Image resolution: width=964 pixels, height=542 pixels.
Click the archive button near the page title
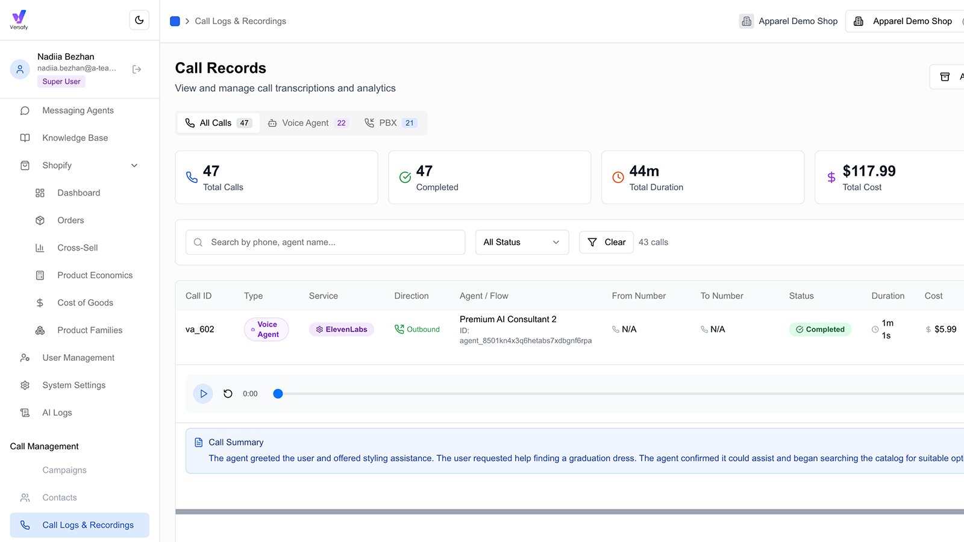pos(947,77)
